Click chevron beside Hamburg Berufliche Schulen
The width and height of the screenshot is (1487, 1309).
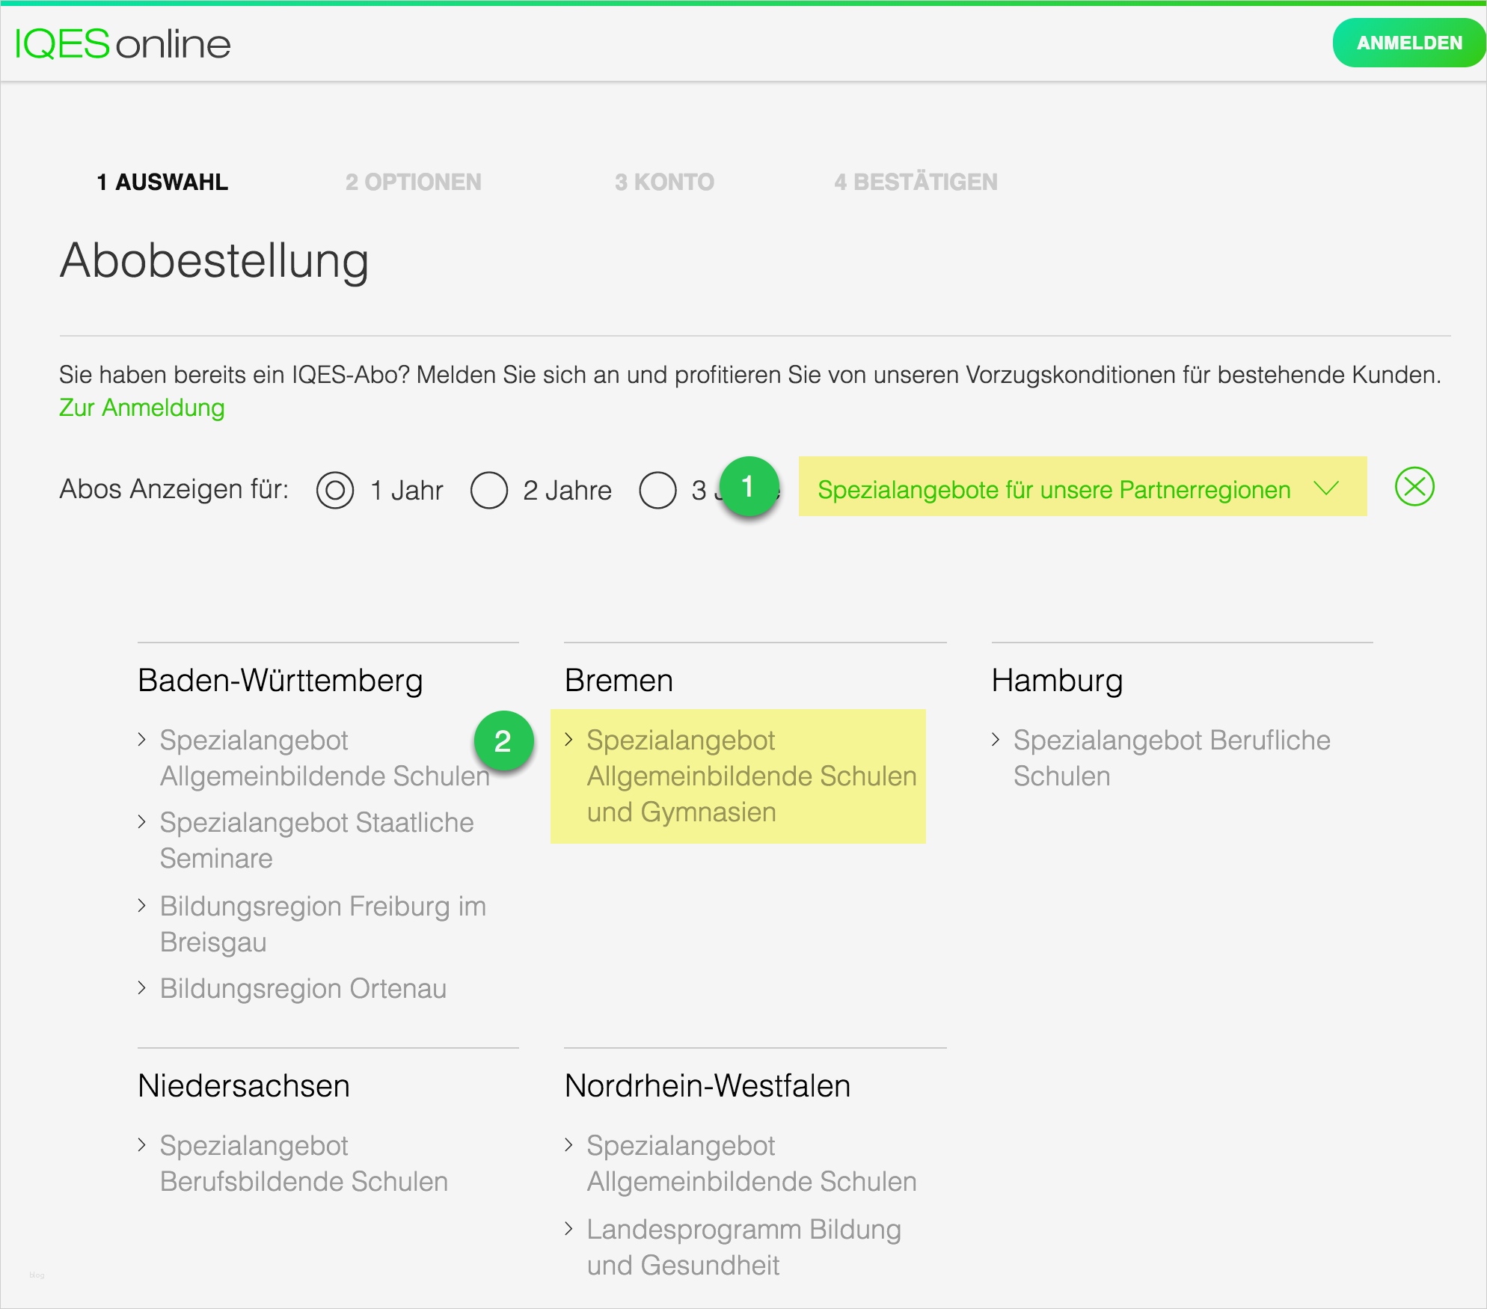(x=996, y=740)
